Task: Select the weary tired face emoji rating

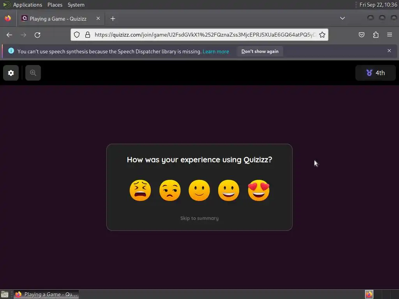Action: [140, 190]
